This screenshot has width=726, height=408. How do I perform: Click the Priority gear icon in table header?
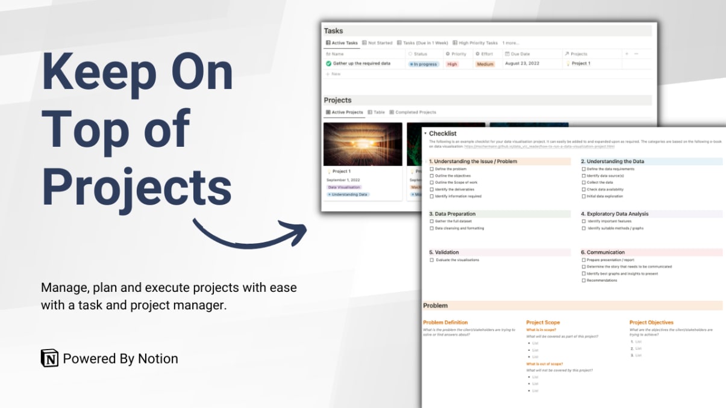(x=447, y=53)
